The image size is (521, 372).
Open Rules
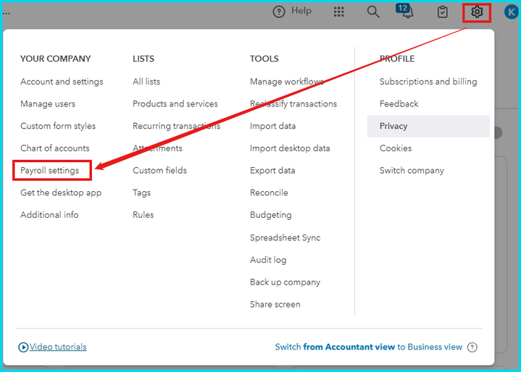point(143,215)
